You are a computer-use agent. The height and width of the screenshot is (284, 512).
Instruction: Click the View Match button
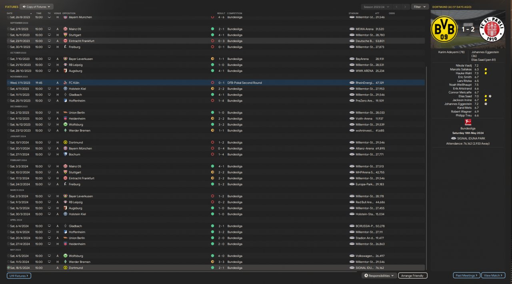[x=493, y=276]
